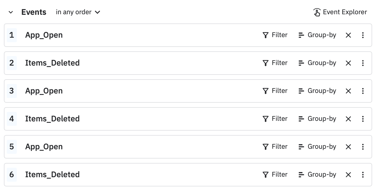Viewport: 378px width, 192px height.
Task: Collapse the Events section chevron
Action: click(11, 12)
